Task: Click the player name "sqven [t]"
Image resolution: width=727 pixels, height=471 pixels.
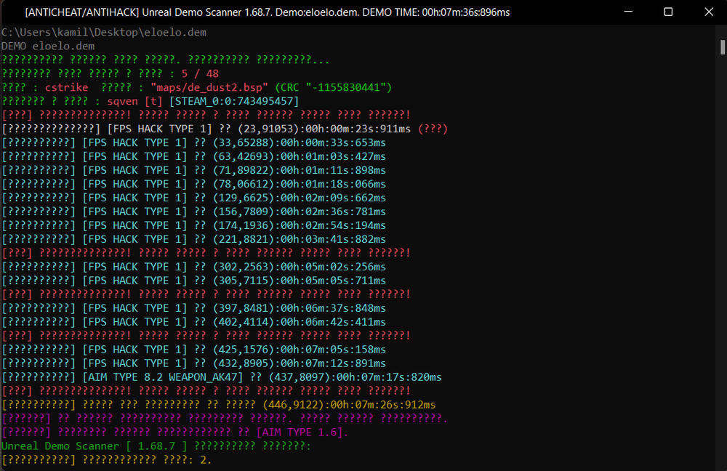Action: 135,102
